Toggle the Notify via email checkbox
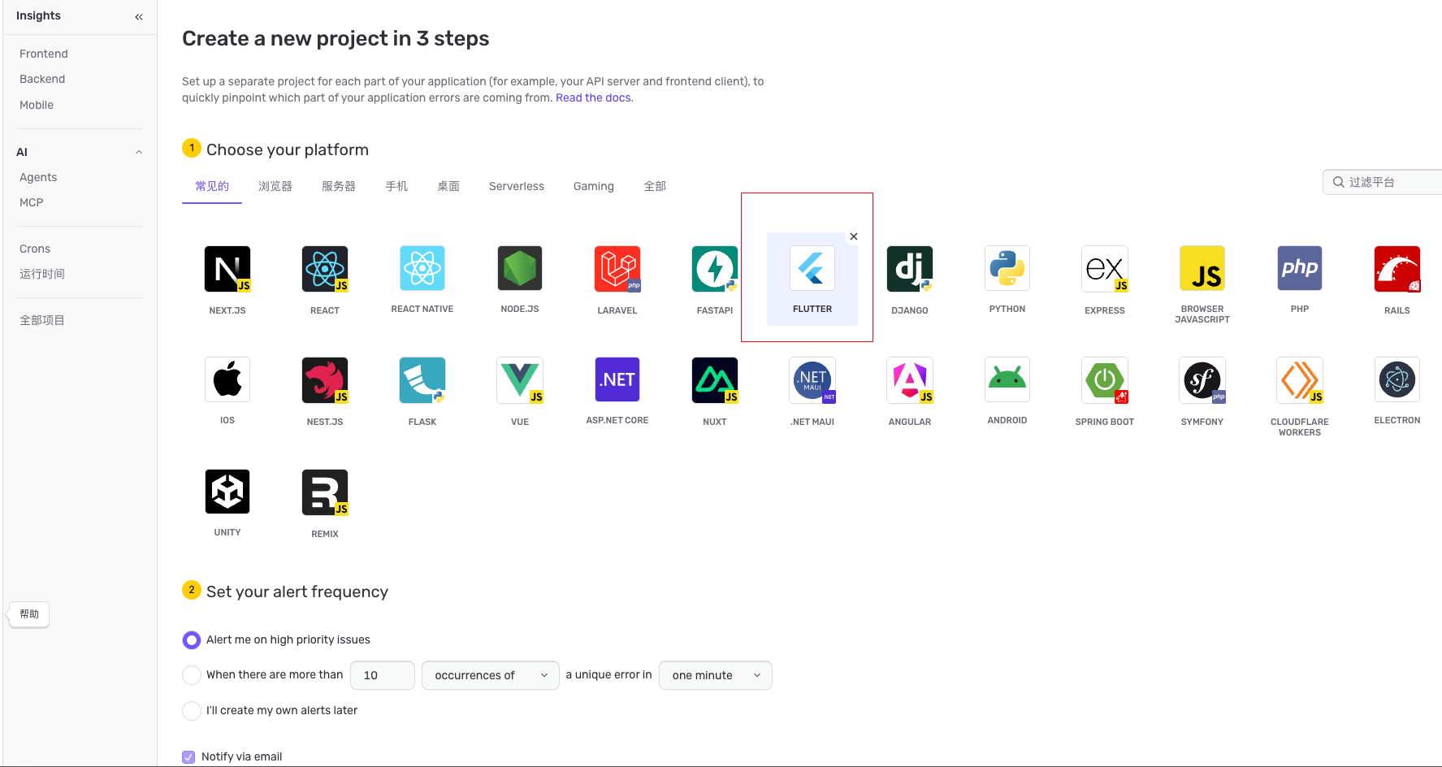The height and width of the screenshot is (767, 1442). pos(188,757)
